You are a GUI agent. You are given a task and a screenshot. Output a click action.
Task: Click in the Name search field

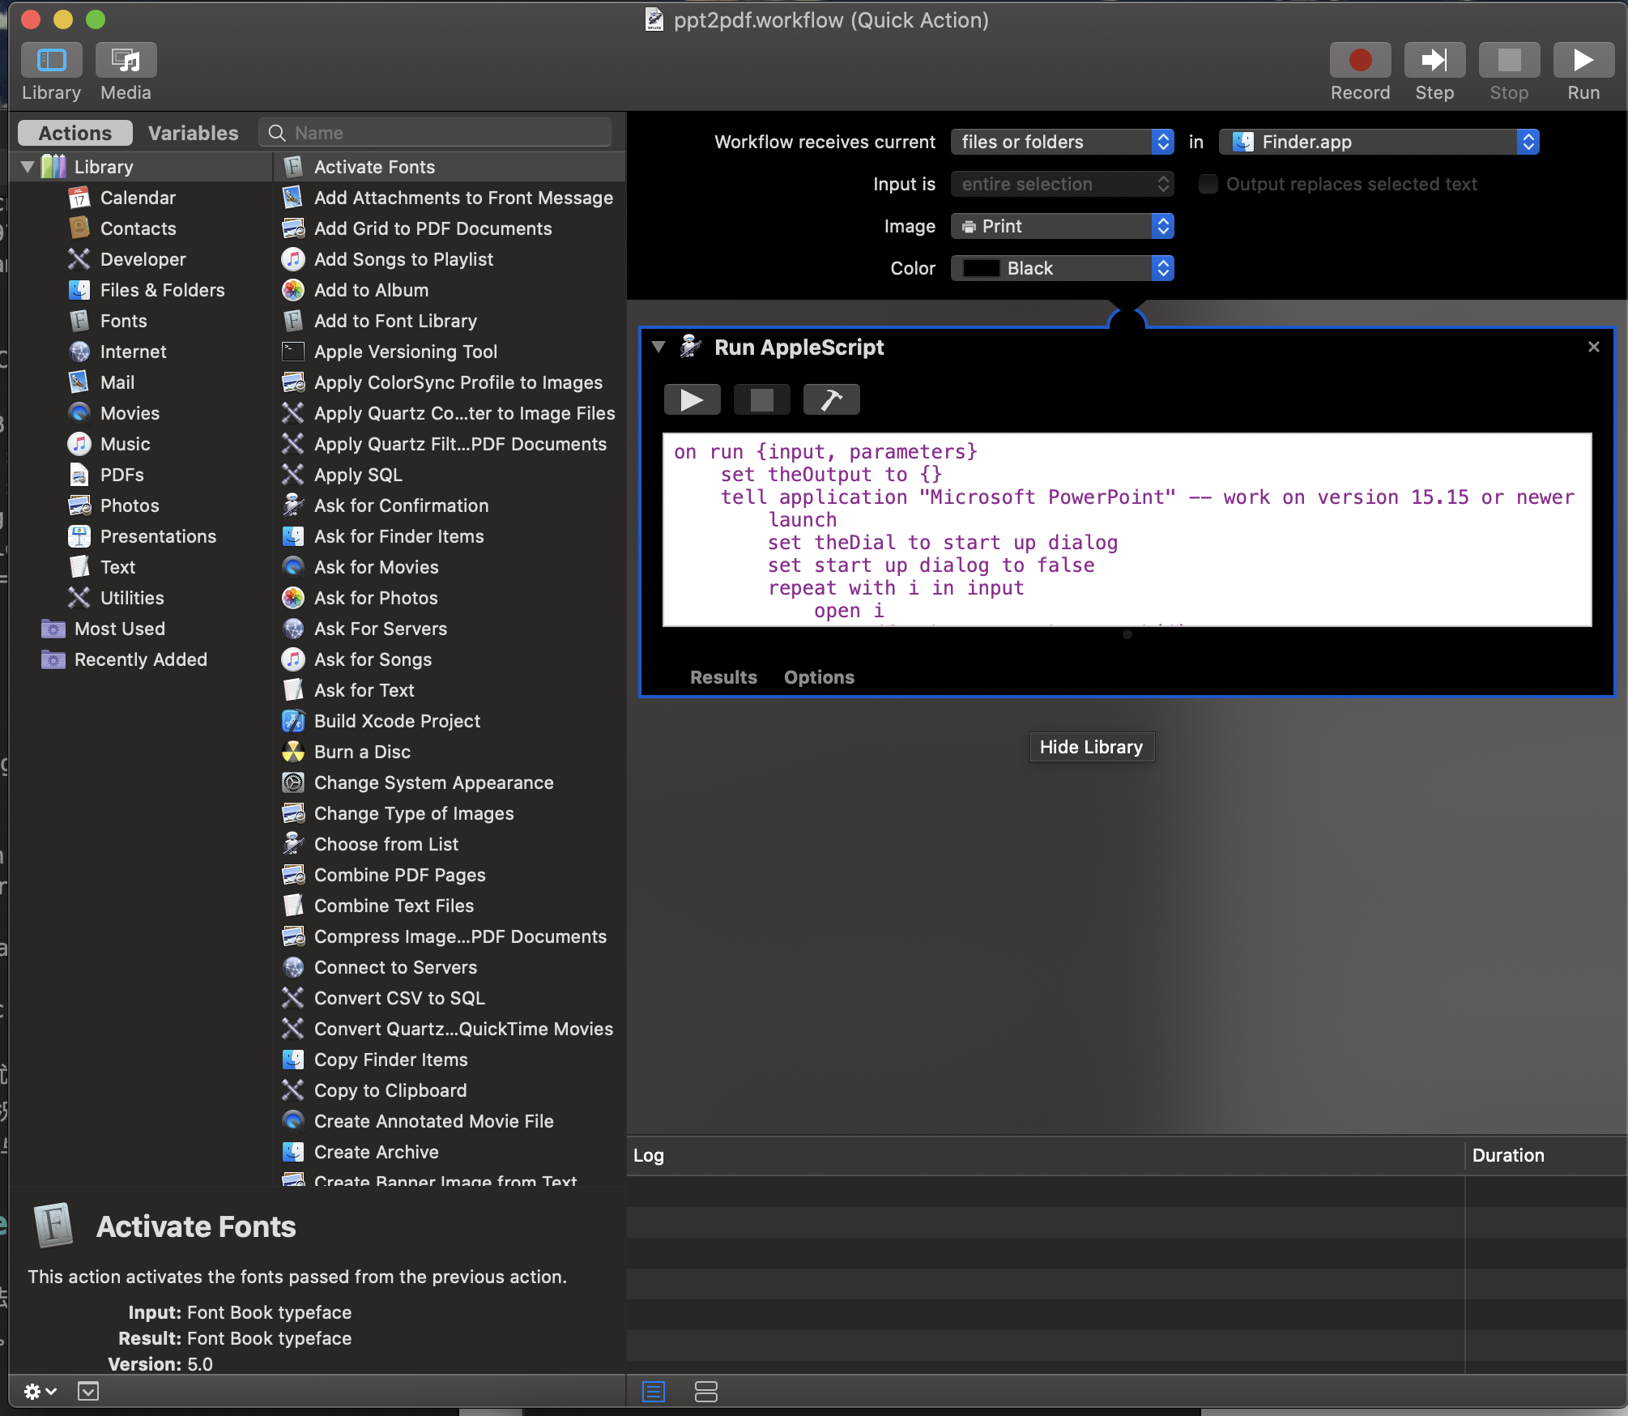tap(435, 133)
